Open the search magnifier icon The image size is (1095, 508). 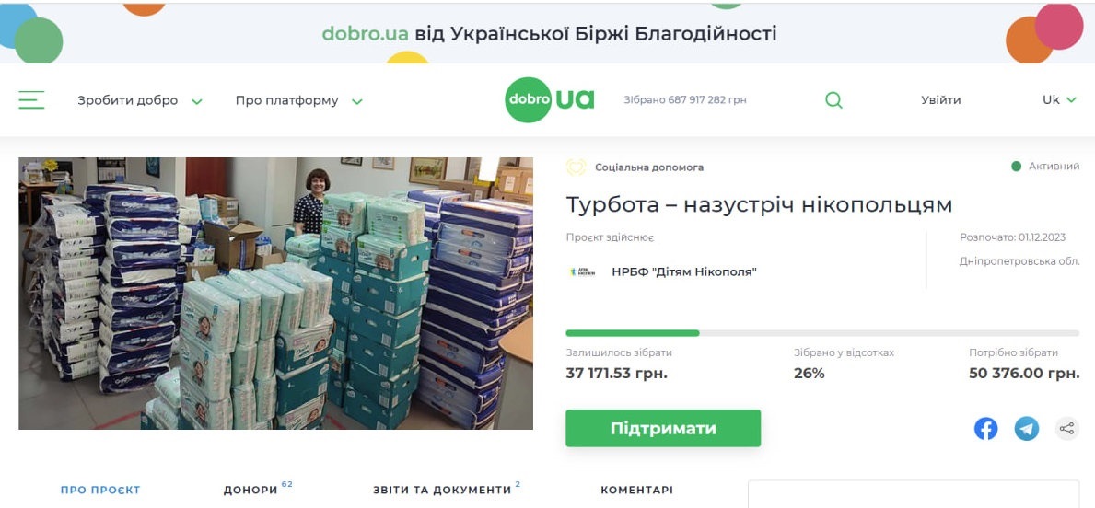point(833,99)
